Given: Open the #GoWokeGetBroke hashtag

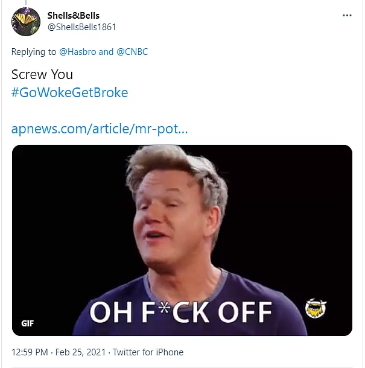Looking at the screenshot, I should 70,92.
